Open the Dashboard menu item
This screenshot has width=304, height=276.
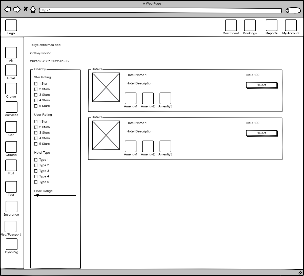click(x=231, y=26)
